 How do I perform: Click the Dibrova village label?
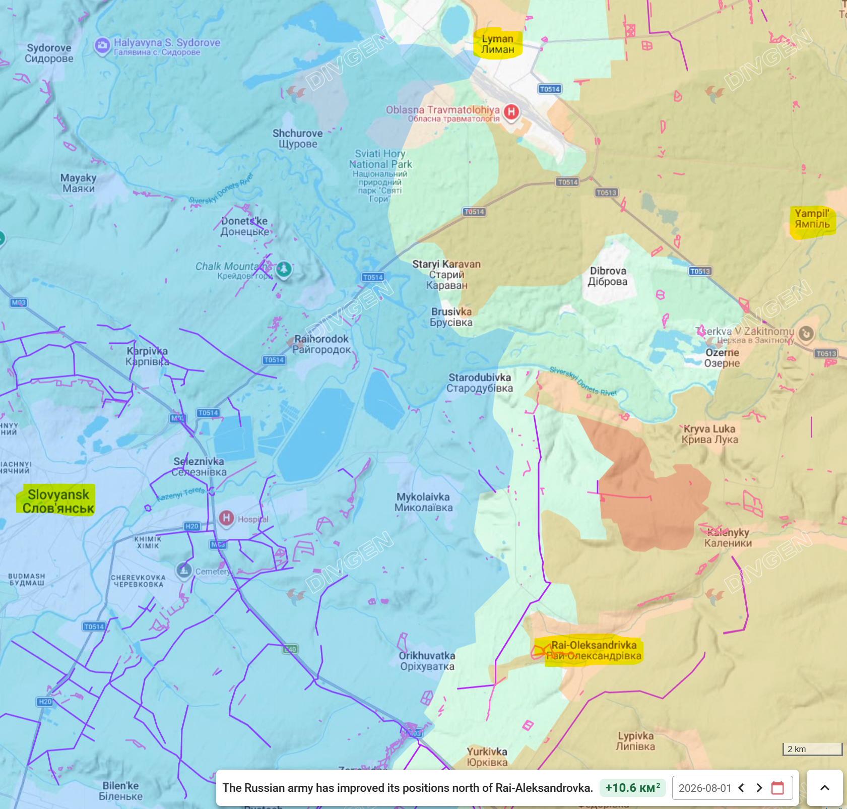608,276
